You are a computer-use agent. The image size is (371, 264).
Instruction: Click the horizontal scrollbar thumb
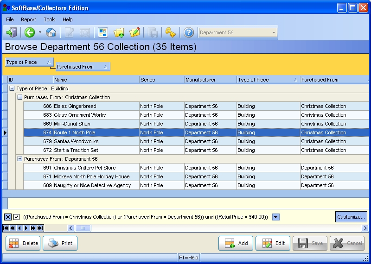tap(83, 228)
